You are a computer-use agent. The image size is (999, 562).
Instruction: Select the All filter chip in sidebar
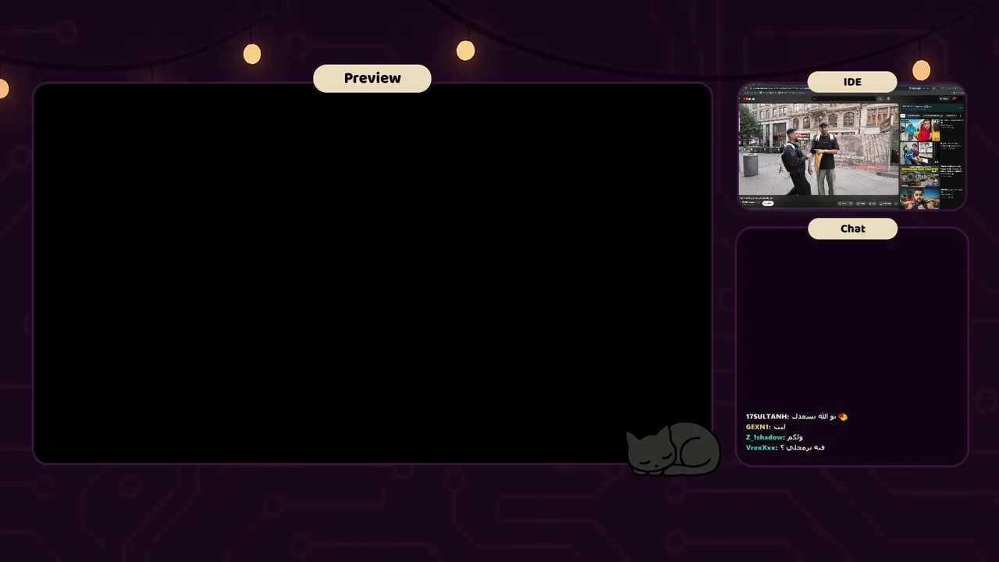tap(902, 116)
